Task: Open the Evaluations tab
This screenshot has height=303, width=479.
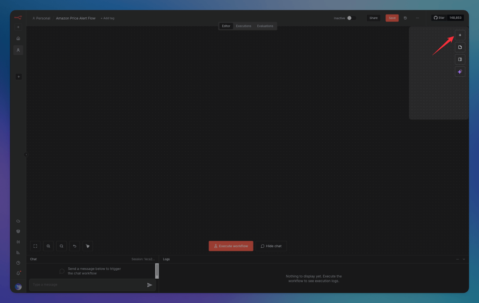Action: [265, 26]
